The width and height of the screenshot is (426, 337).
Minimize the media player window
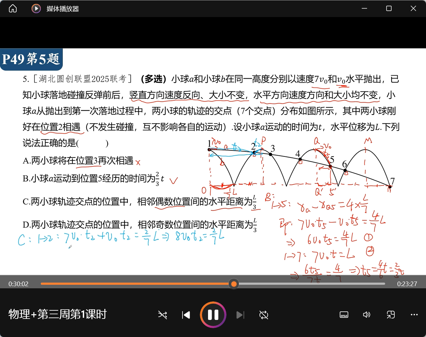(x=364, y=9)
